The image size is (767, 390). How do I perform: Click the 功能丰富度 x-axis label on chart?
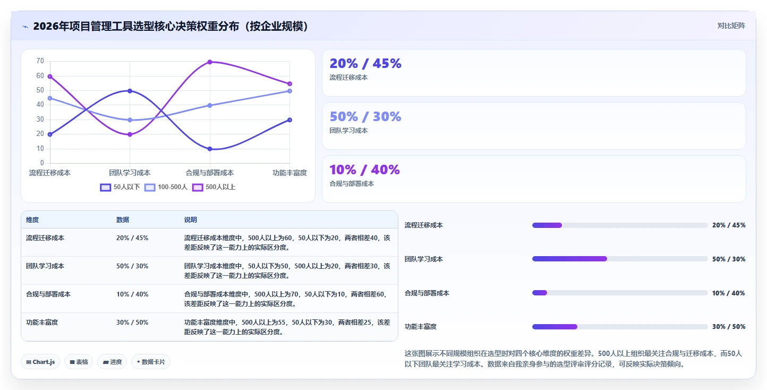pyautogui.click(x=289, y=173)
